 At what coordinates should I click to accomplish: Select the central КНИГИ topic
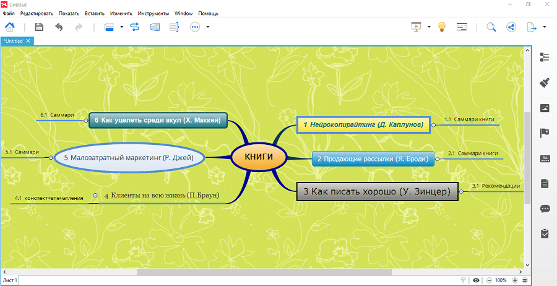point(259,157)
